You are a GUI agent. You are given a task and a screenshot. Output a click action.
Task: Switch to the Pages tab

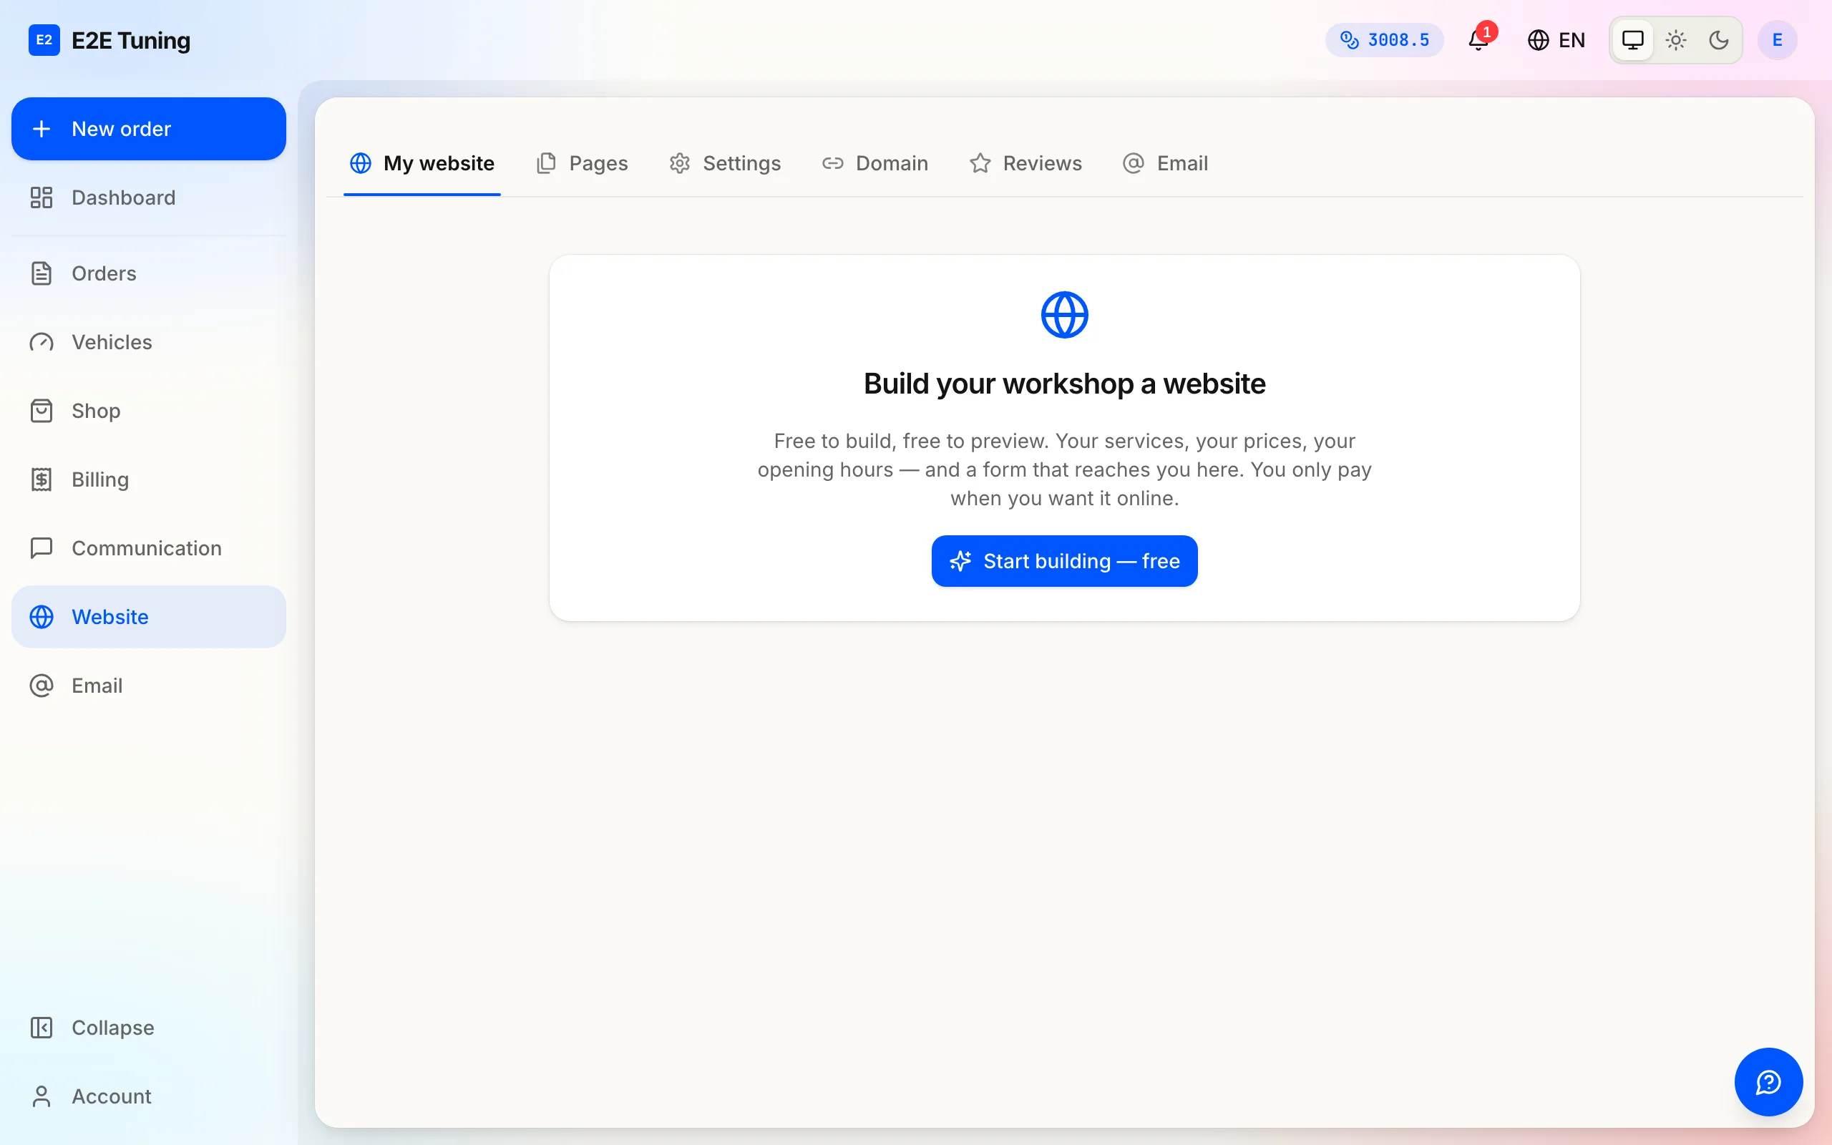pyautogui.click(x=582, y=164)
